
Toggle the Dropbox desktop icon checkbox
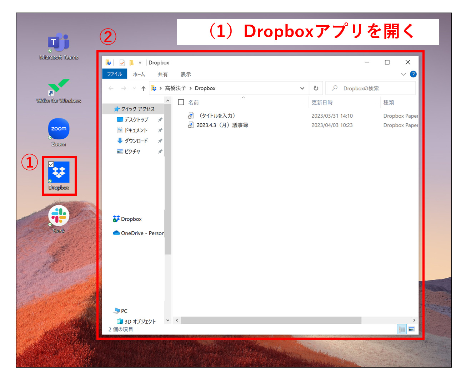(51, 164)
